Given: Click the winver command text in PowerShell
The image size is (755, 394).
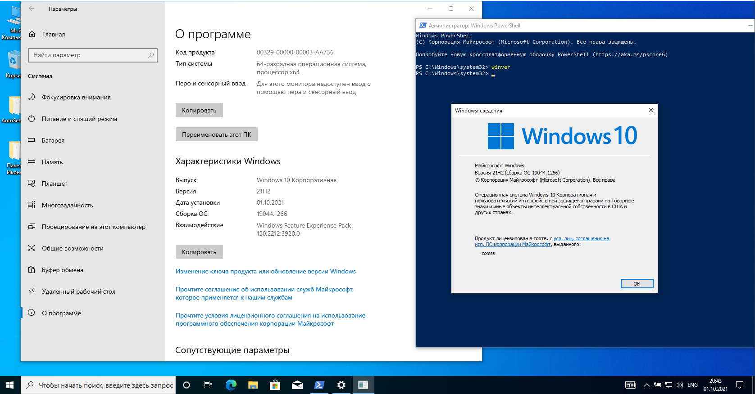Looking at the screenshot, I should point(500,67).
